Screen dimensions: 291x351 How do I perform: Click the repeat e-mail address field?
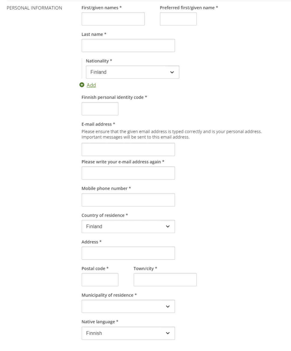(x=128, y=173)
